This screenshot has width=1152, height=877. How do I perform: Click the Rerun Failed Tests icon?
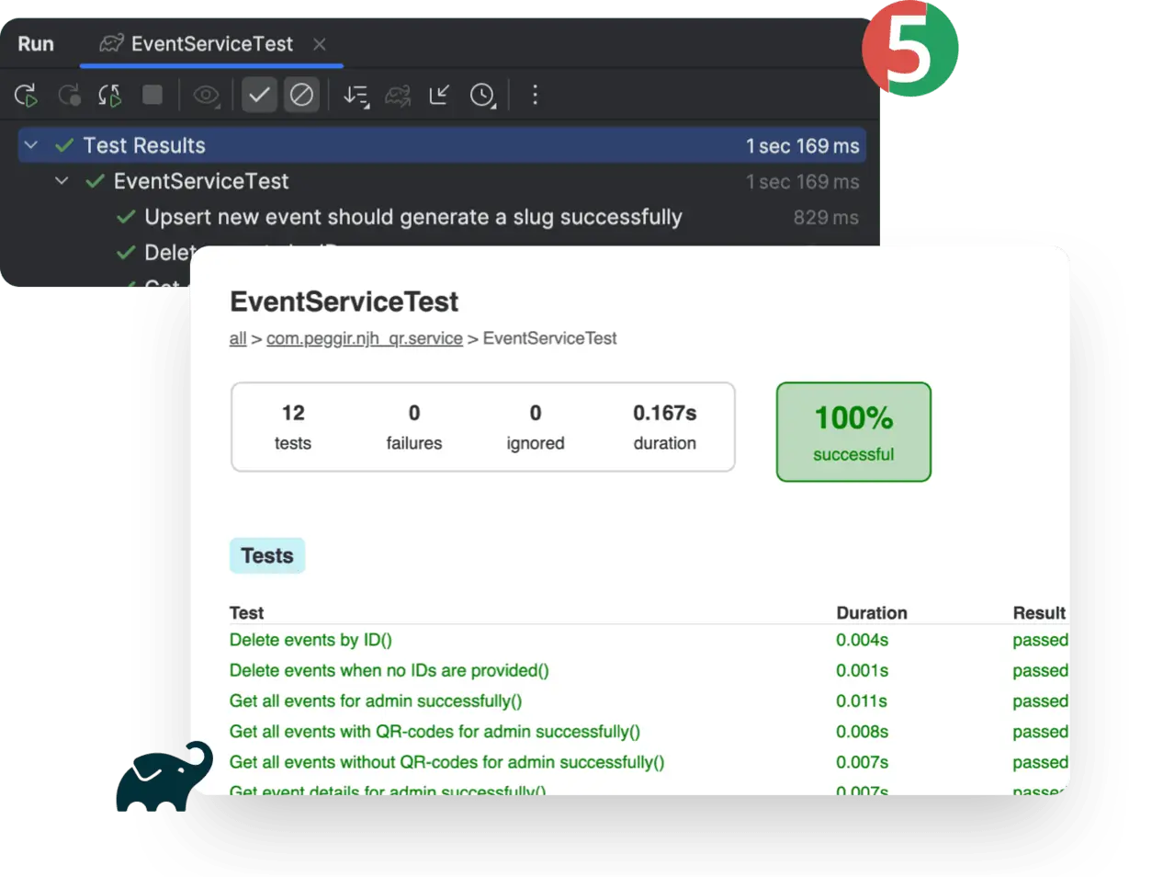[70, 95]
